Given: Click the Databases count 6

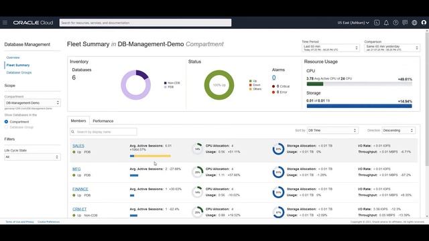Looking at the screenshot, I should (74, 78).
